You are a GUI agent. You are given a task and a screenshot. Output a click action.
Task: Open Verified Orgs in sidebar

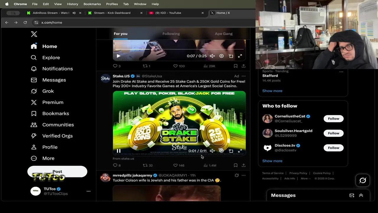click(x=52, y=136)
